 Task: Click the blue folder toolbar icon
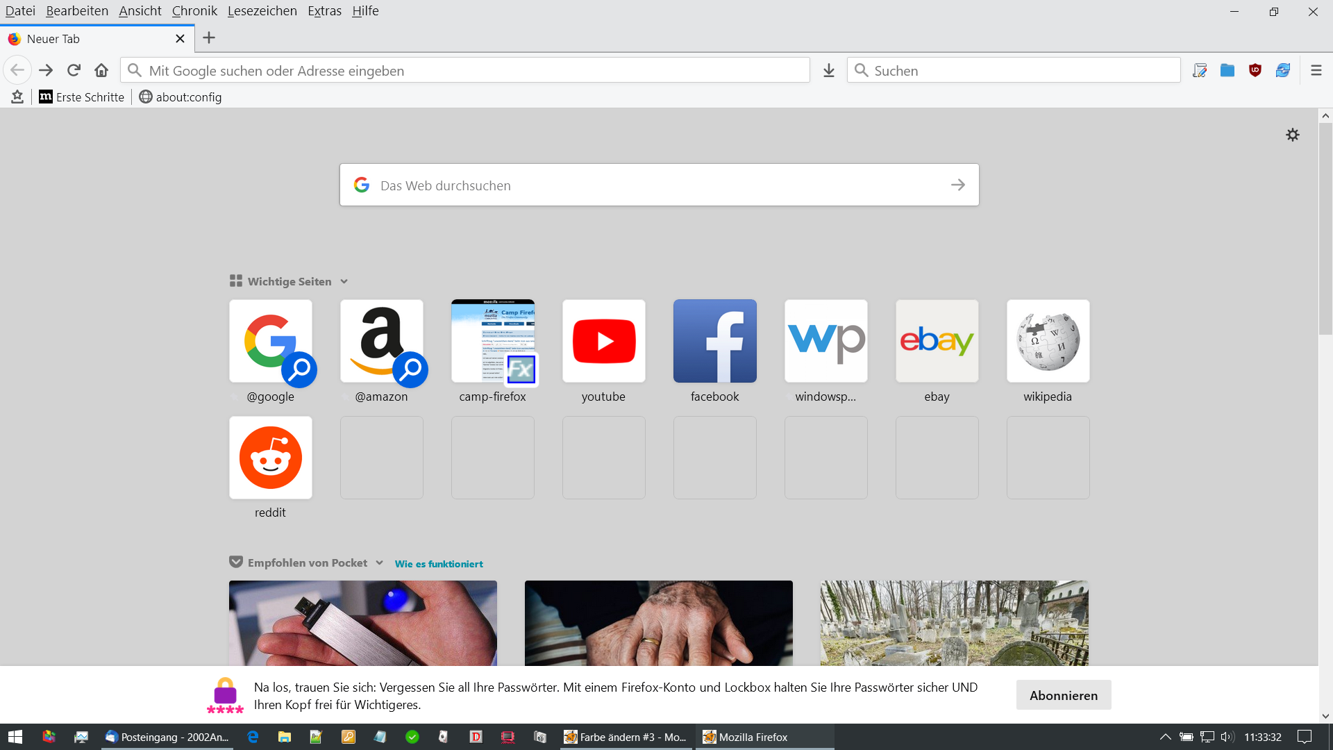click(x=1227, y=70)
